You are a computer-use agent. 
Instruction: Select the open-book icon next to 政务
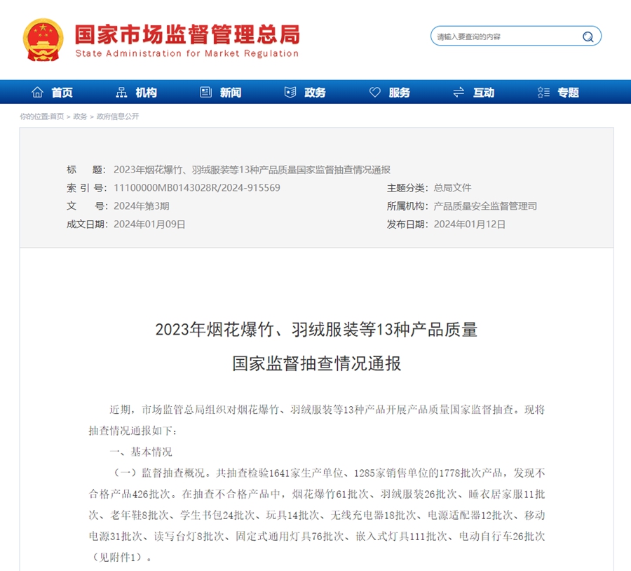point(290,91)
